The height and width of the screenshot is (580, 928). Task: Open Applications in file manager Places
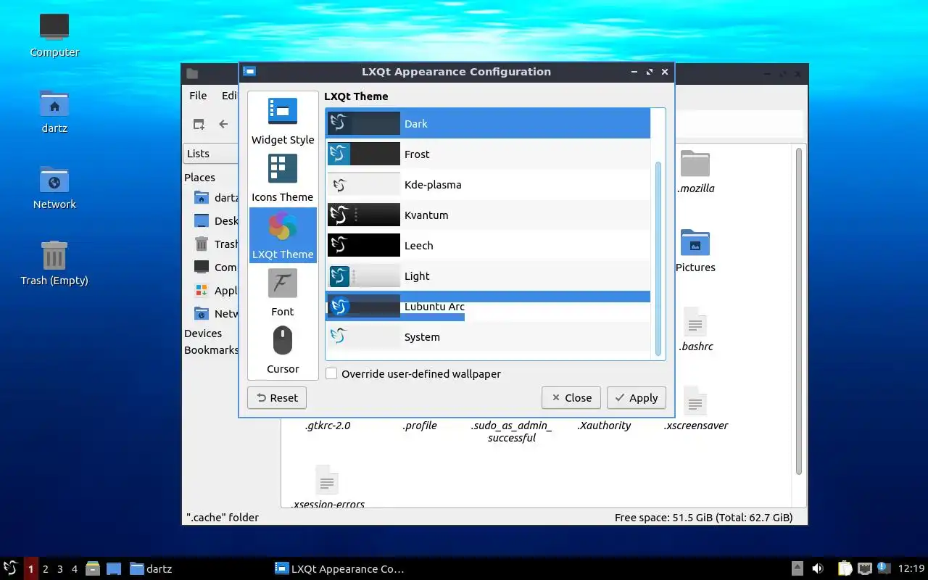click(216, 290)
